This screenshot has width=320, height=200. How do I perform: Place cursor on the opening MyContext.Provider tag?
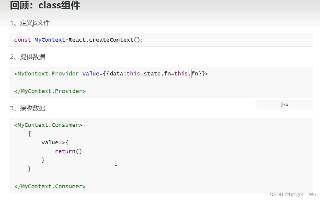click(x=111, y=73)
